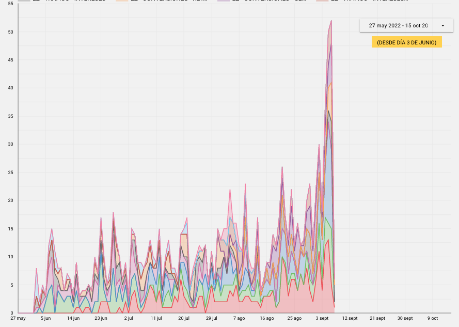
Task: Click the '10' y-axis value
Action: (x=10, y=257)
